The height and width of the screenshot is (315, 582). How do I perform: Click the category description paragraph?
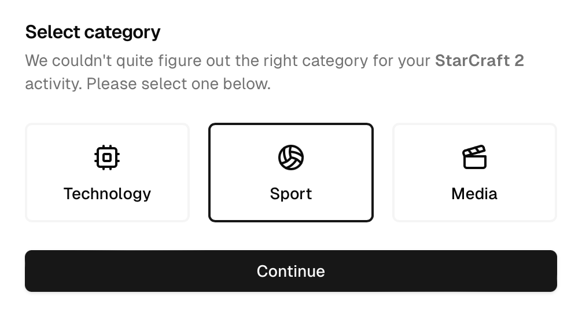275,72
